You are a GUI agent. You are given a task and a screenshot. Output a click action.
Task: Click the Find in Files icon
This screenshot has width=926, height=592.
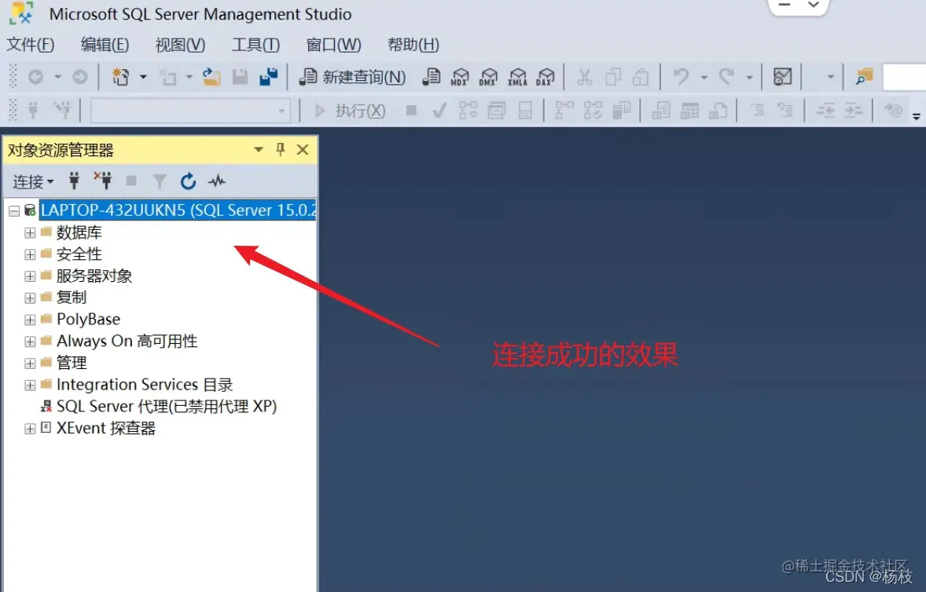(x=864, y=77)
